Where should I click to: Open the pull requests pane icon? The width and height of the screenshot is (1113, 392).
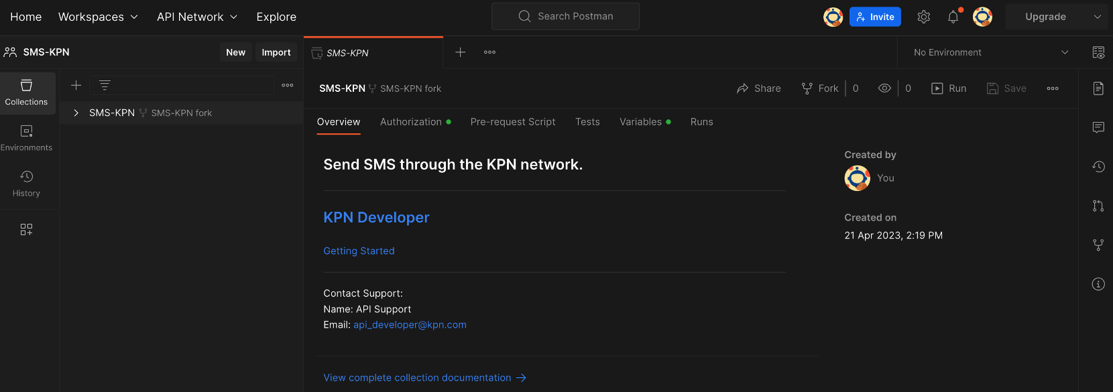(1098, 206)
